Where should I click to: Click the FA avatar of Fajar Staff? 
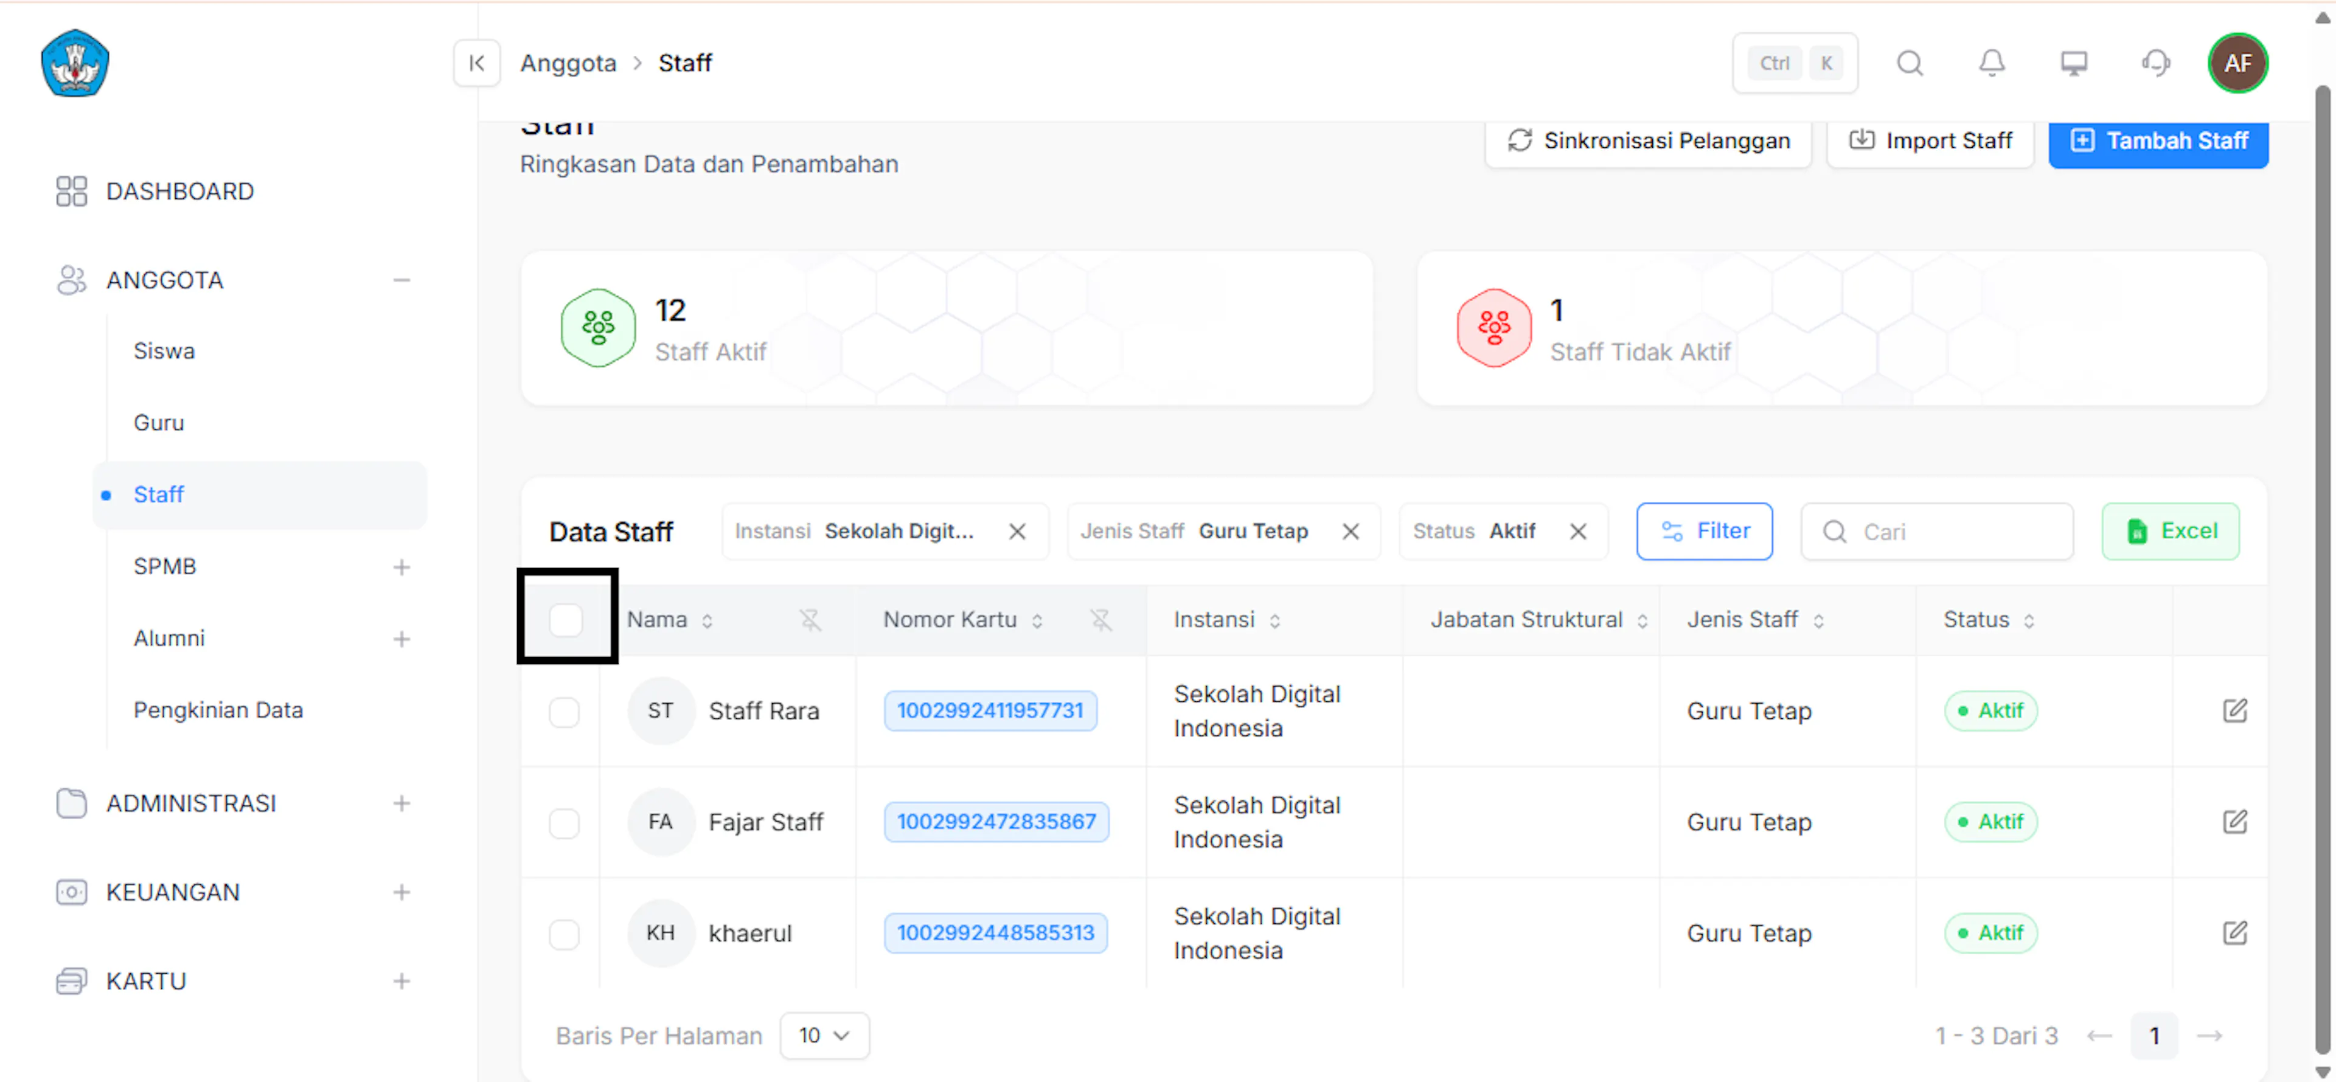660,822
